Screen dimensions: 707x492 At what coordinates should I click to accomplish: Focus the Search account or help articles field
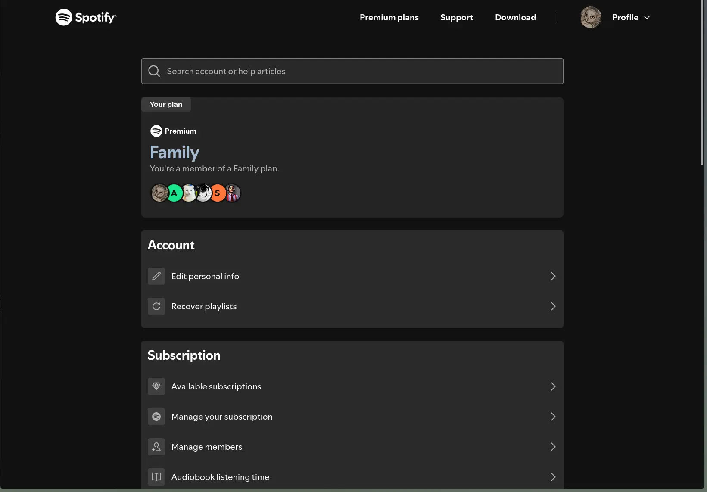pos(352,71)
